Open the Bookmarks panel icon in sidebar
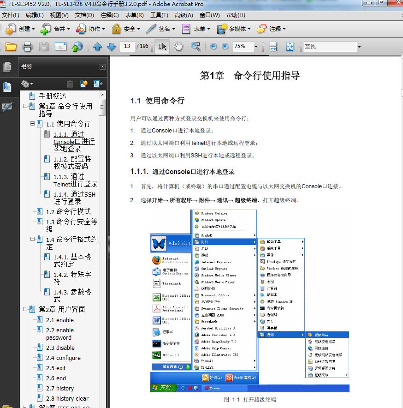The width and height of the screenshot is (403, 408). coord(7,87)
